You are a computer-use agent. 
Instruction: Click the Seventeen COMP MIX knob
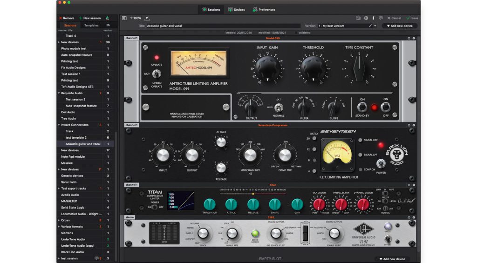285,155
